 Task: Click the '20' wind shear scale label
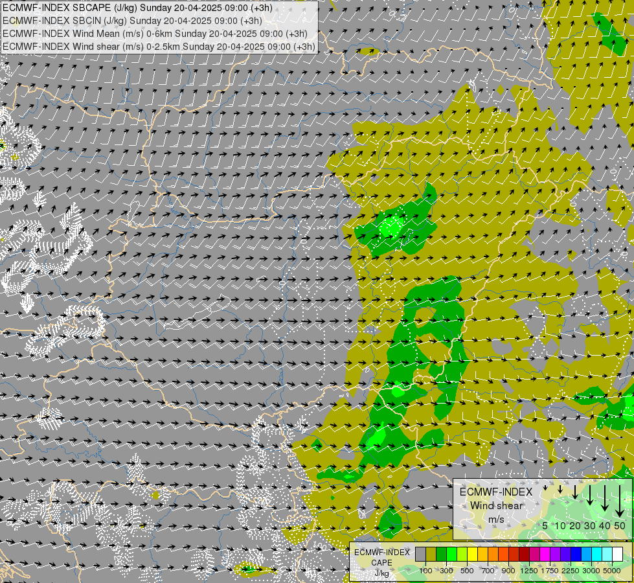[x=575, y=525]
